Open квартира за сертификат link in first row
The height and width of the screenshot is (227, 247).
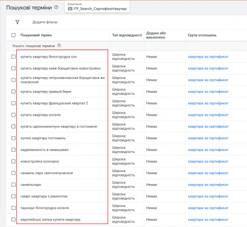click(x=208, y=57)
